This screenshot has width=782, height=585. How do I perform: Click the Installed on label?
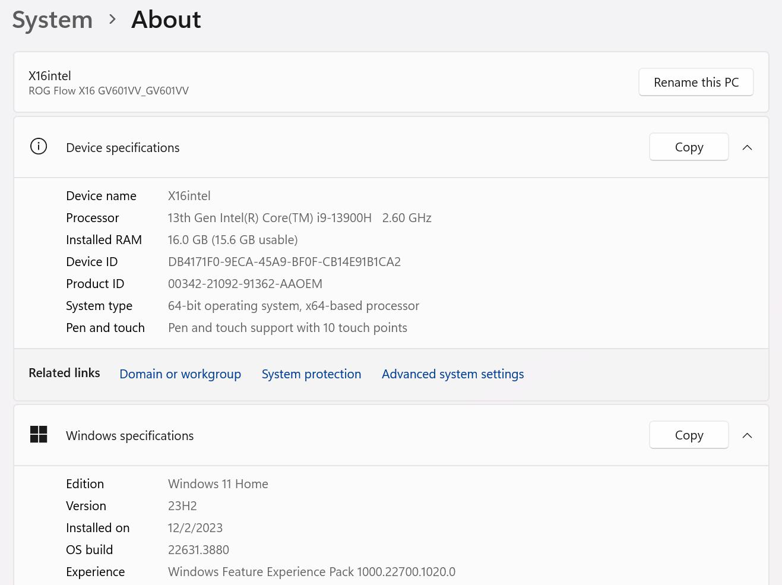click(98, 527)
